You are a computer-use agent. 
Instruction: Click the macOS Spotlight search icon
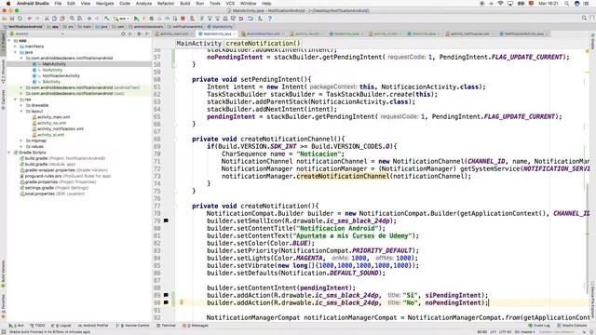tap(567, 4)
